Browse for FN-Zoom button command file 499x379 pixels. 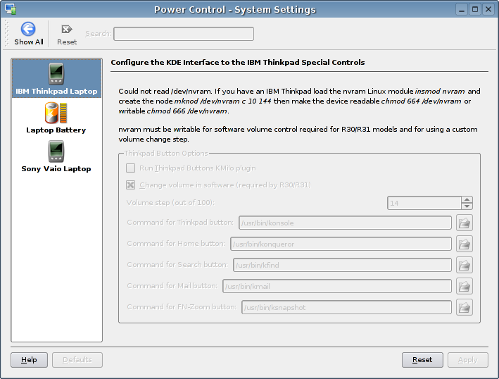(464, 308)
